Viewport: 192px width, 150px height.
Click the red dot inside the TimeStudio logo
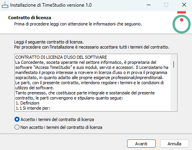coord(181,20)
